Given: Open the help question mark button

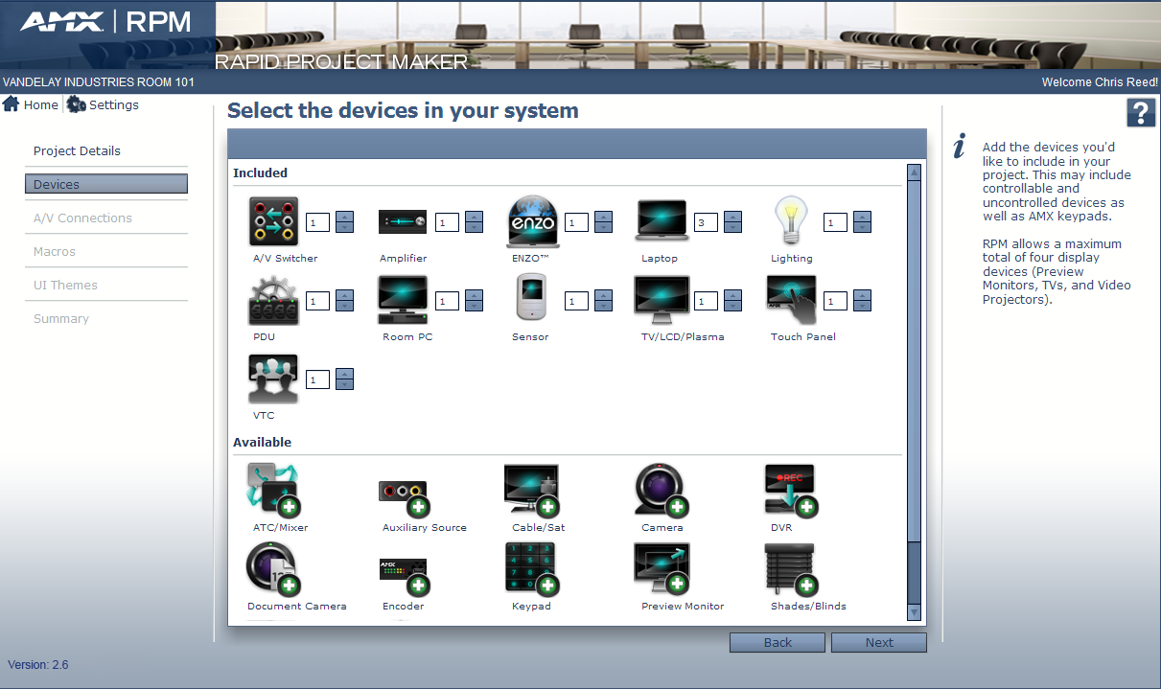Looking at the screenshot, I should [1139, 112].
